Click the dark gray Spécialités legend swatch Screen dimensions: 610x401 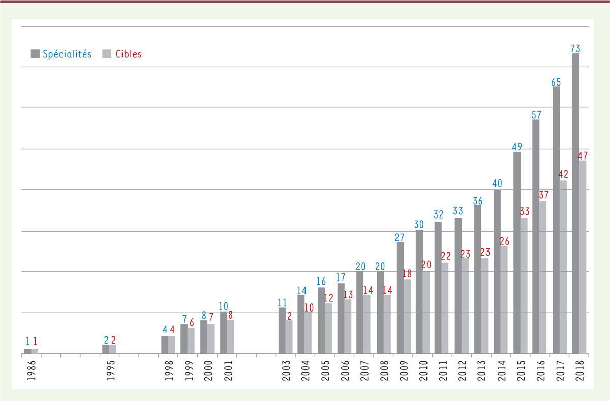click(35, 54)
